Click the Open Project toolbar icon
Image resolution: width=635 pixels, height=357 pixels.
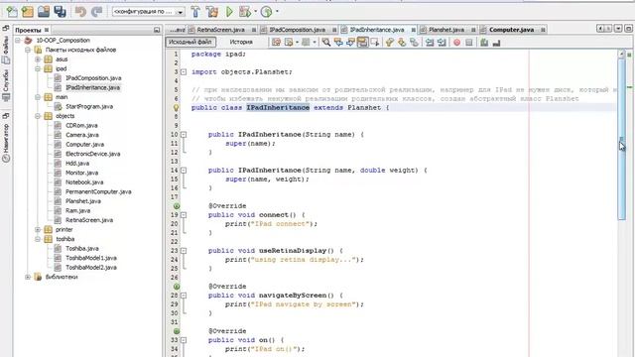pyautogui.click(x=44, y=12)
